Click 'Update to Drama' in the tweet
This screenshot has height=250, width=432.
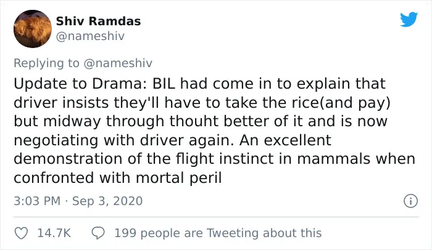coord(80,84)
